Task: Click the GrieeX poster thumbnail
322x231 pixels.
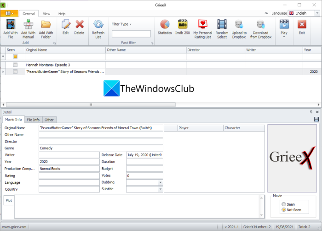Action: 292,159
